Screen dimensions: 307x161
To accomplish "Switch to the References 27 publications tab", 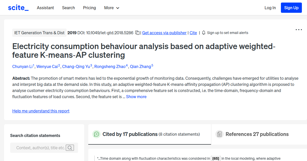I will coord(257,134).
